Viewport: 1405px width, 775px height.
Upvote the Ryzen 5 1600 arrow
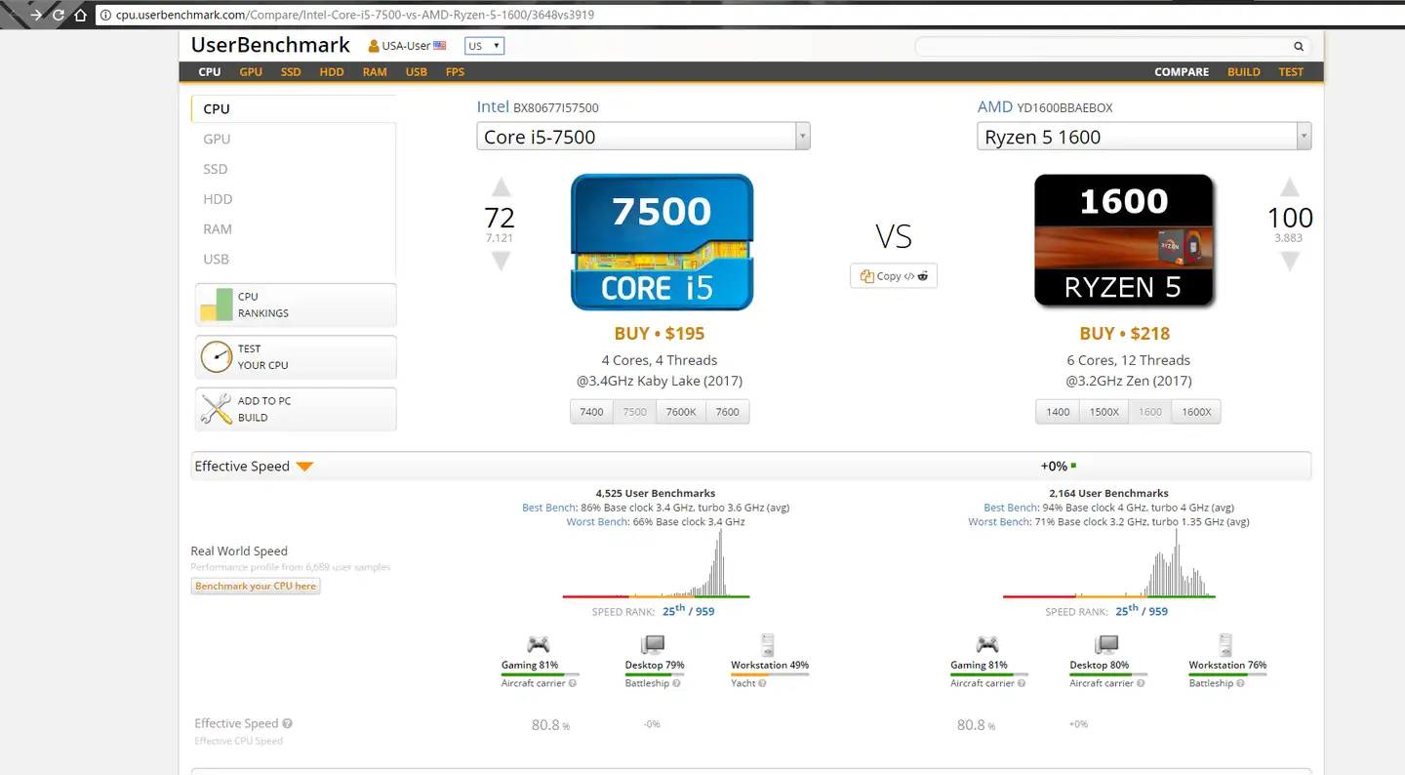(1290, 187)
